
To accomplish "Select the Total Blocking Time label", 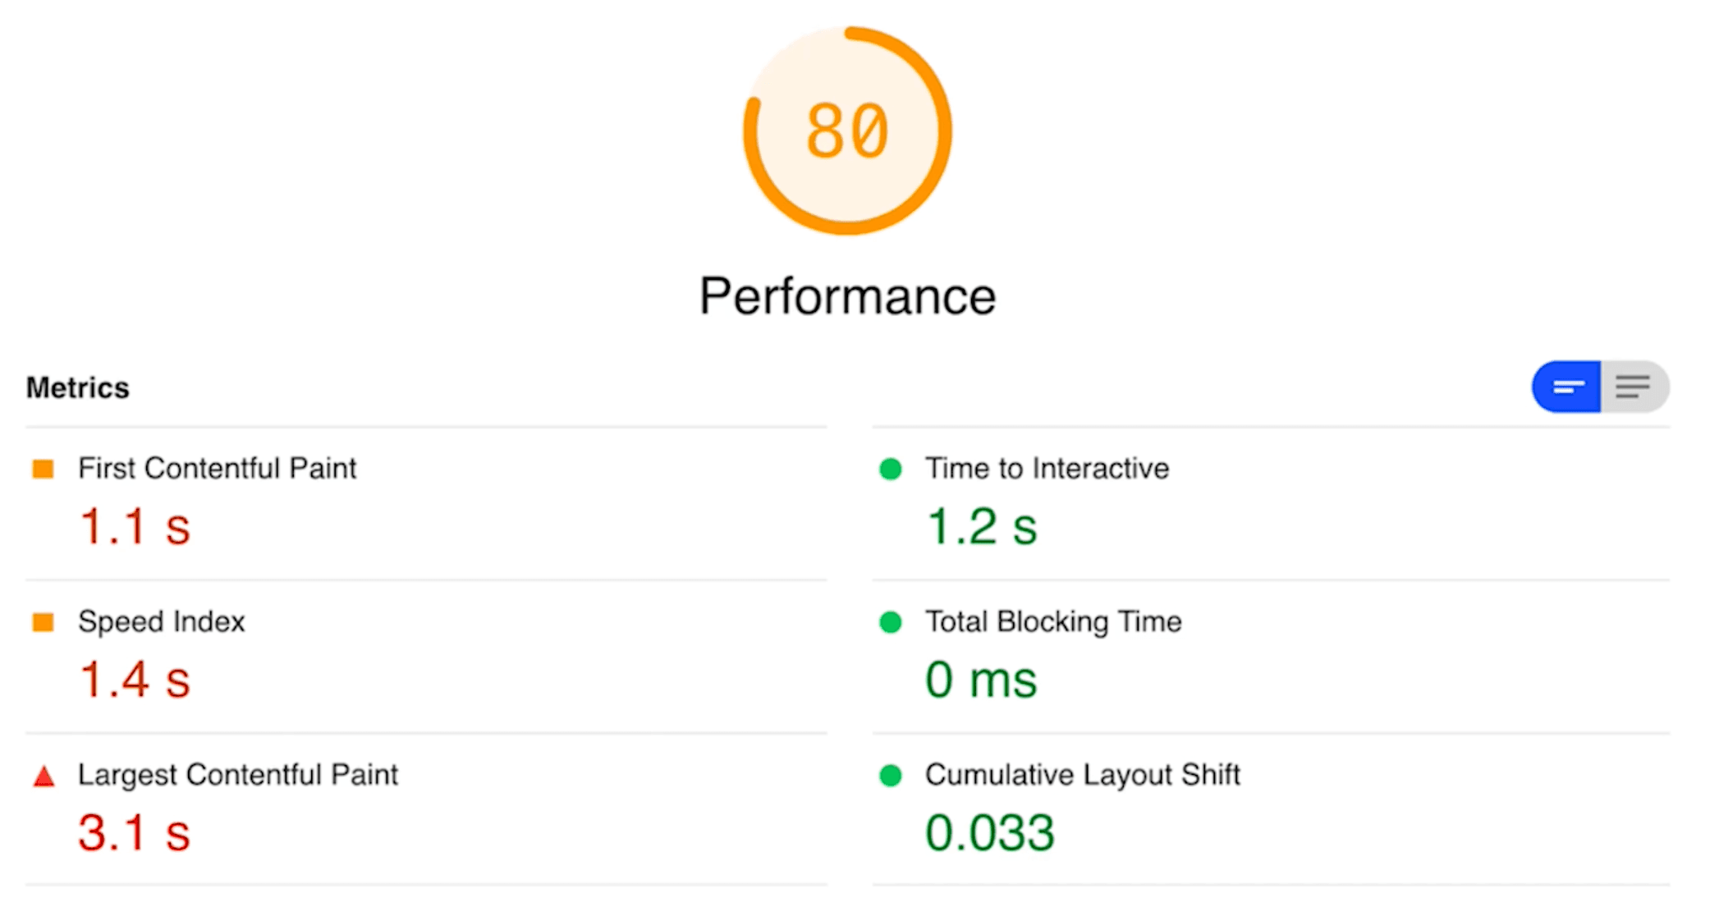I will pos(1053,622).
